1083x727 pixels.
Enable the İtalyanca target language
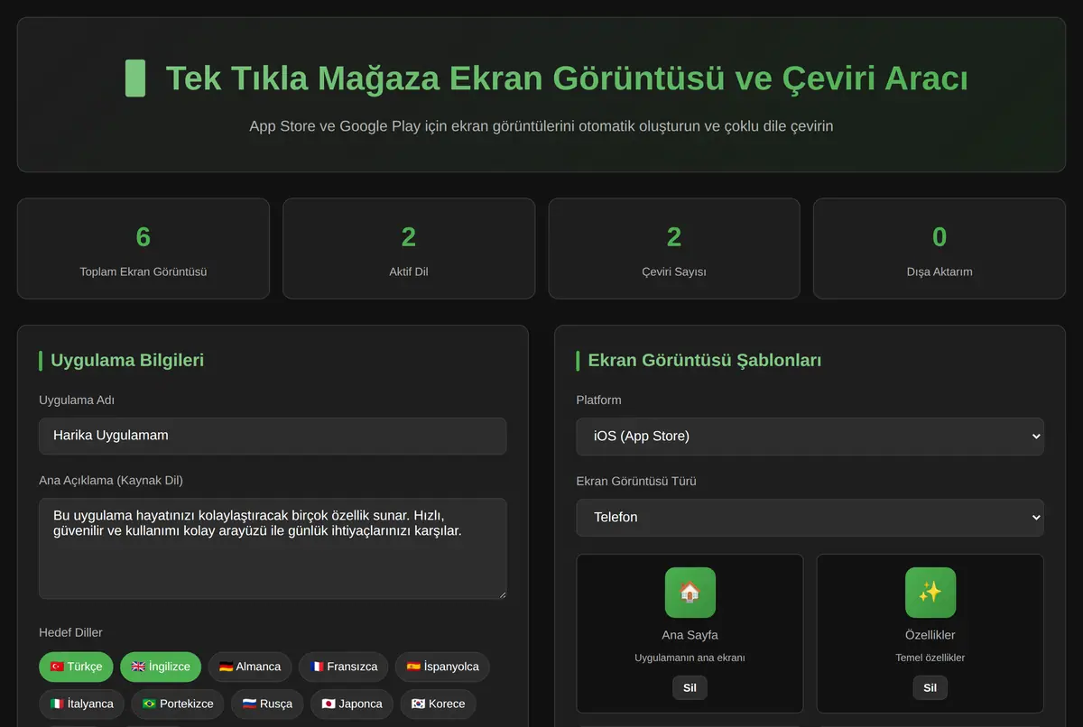pos(82,704)
